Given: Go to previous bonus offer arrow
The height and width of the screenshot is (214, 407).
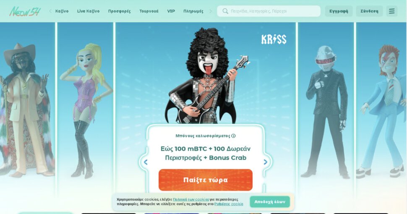Looking at the screenshot, I should 146,162.
